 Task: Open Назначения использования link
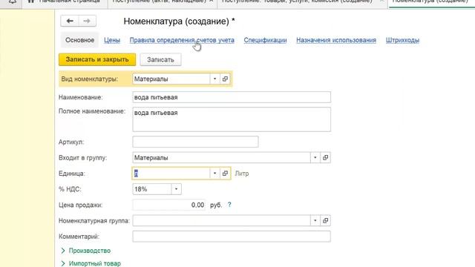tap(336, 40)
